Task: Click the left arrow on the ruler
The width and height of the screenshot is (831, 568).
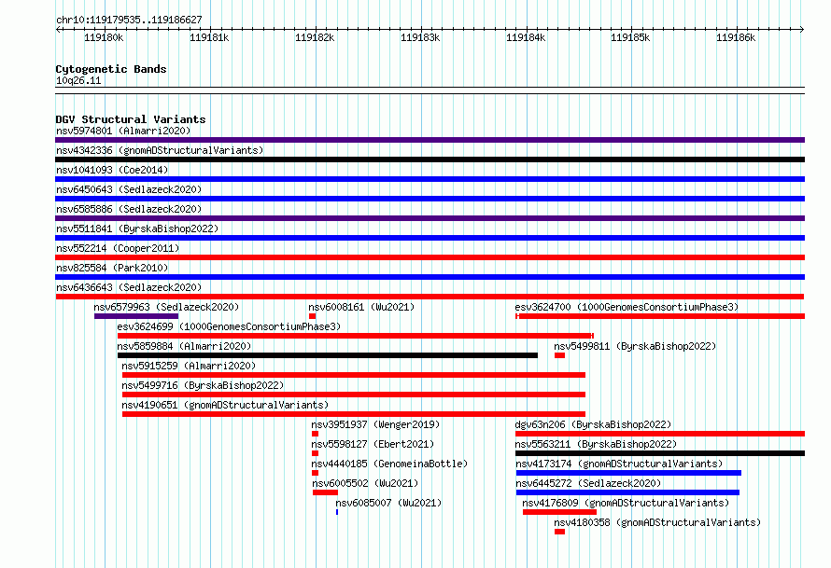Action: [58, 30]
